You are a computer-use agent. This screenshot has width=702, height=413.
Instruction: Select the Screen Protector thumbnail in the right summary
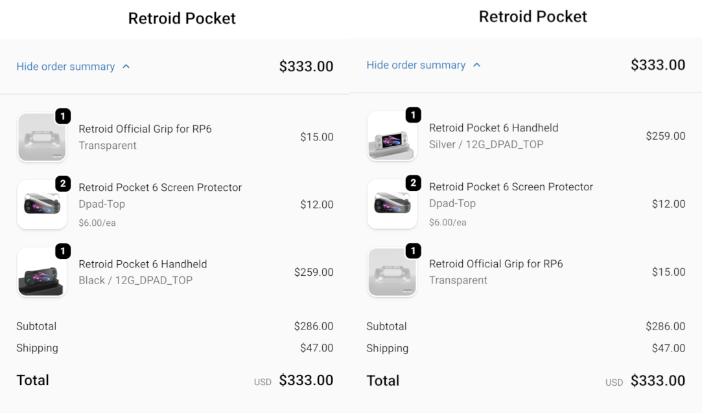pyautogui.click(x=392, y=204)
